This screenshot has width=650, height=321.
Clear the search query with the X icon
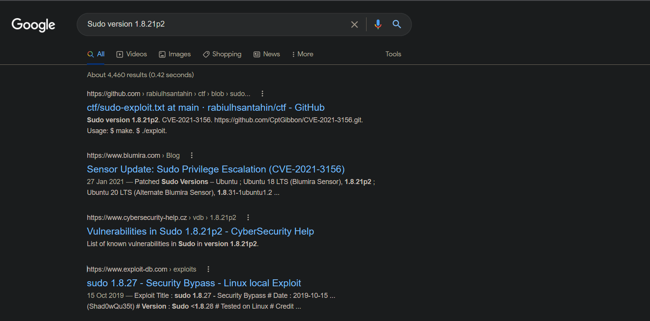[x=354, y=25]
